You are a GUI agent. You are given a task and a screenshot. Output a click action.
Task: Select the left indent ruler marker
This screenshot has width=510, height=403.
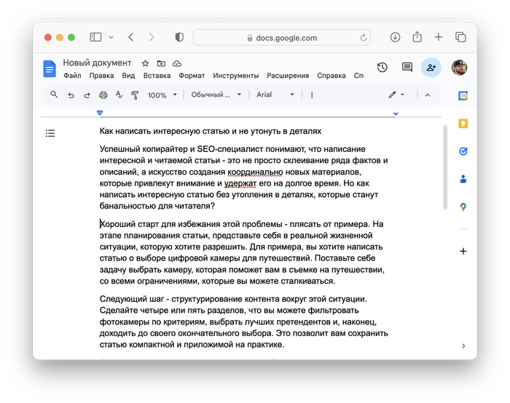(x=100, y=113)
